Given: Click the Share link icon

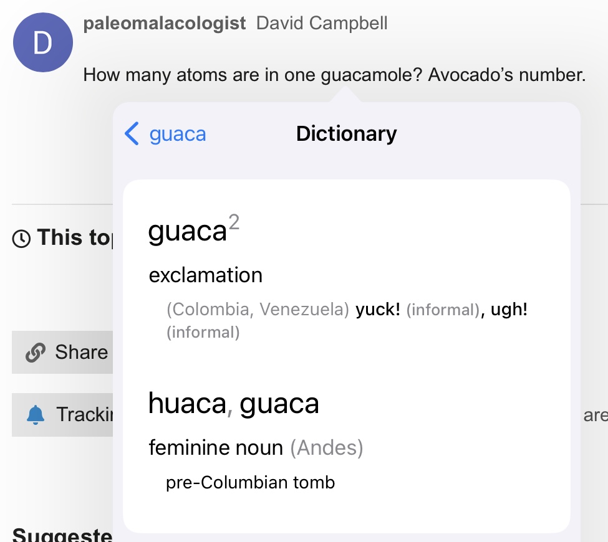Looking at the screenshot, I should click(36, 353).
